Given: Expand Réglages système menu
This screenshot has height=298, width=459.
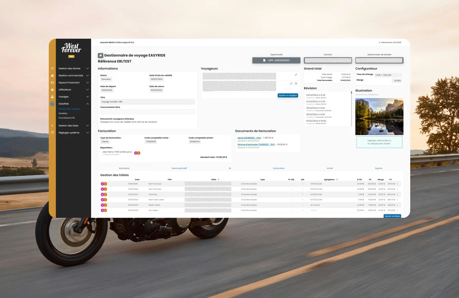Looking at the screenshot, I should click(87, 133).
